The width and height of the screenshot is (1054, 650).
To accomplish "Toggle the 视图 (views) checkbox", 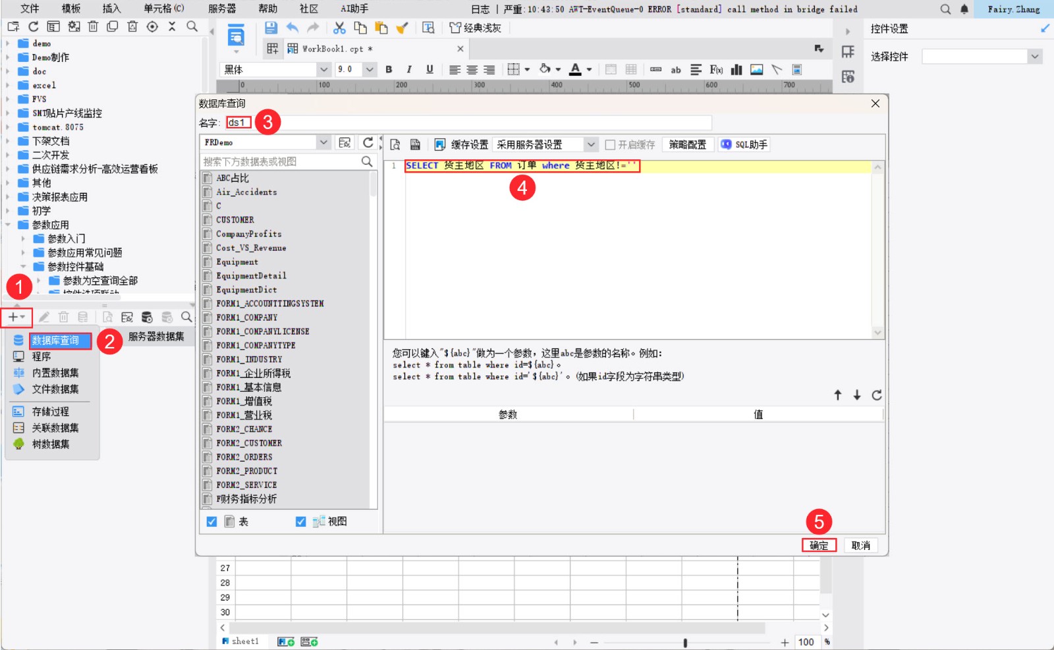I will pos(300,522).
